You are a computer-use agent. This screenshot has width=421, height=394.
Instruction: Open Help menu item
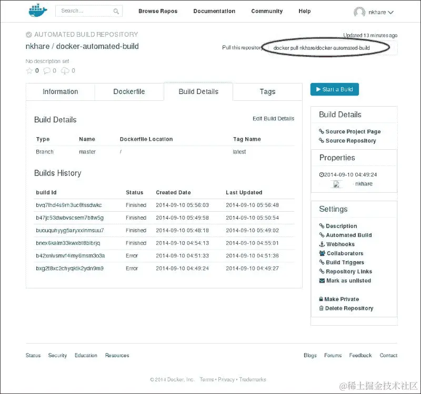click(x=305, y=11)
